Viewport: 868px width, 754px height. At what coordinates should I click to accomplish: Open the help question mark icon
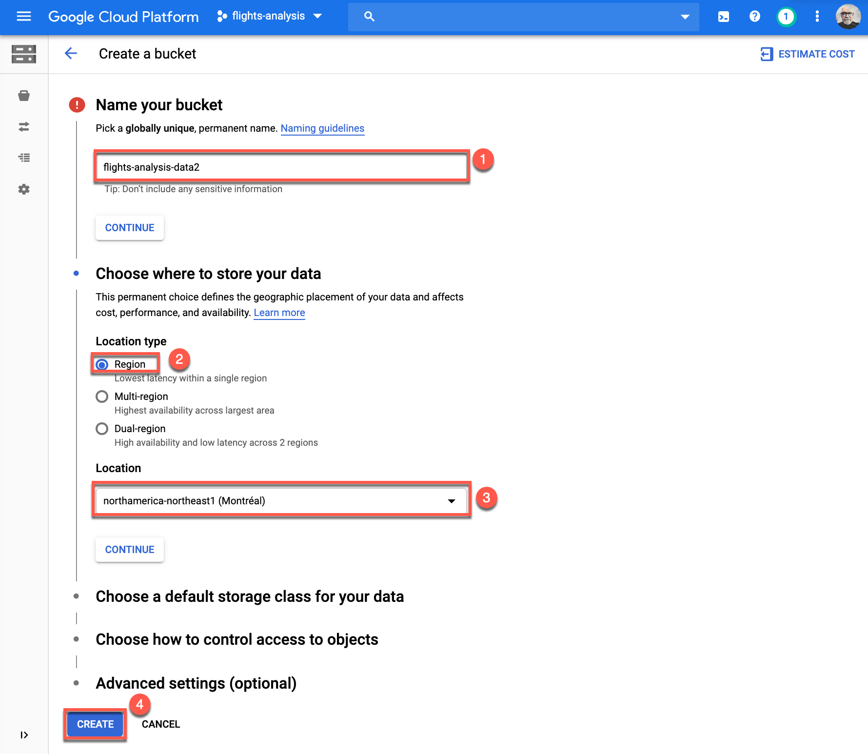coord(754,17)
